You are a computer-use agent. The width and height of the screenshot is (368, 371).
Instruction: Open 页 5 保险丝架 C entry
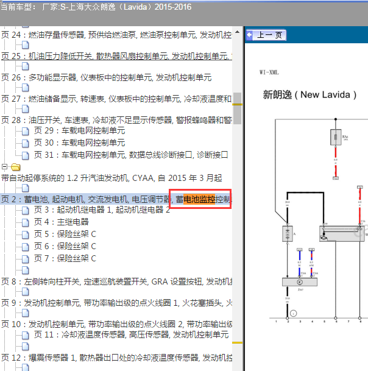click(65, 234)
